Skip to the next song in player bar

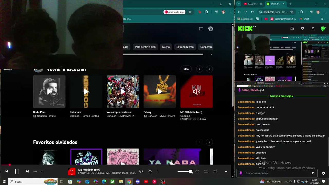pyautogui.click(x=27, y=171)
